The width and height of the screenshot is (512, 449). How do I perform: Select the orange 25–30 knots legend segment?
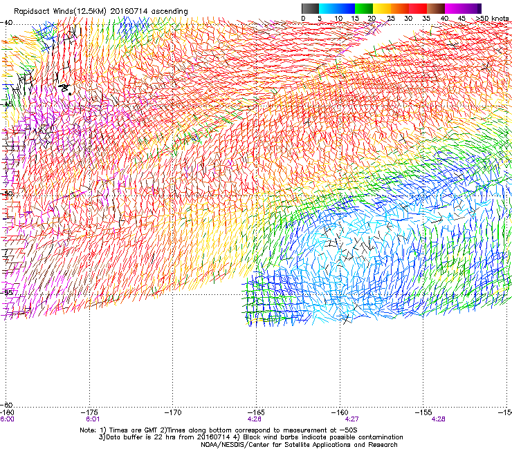pyautogui.click(x=400, y=8)
